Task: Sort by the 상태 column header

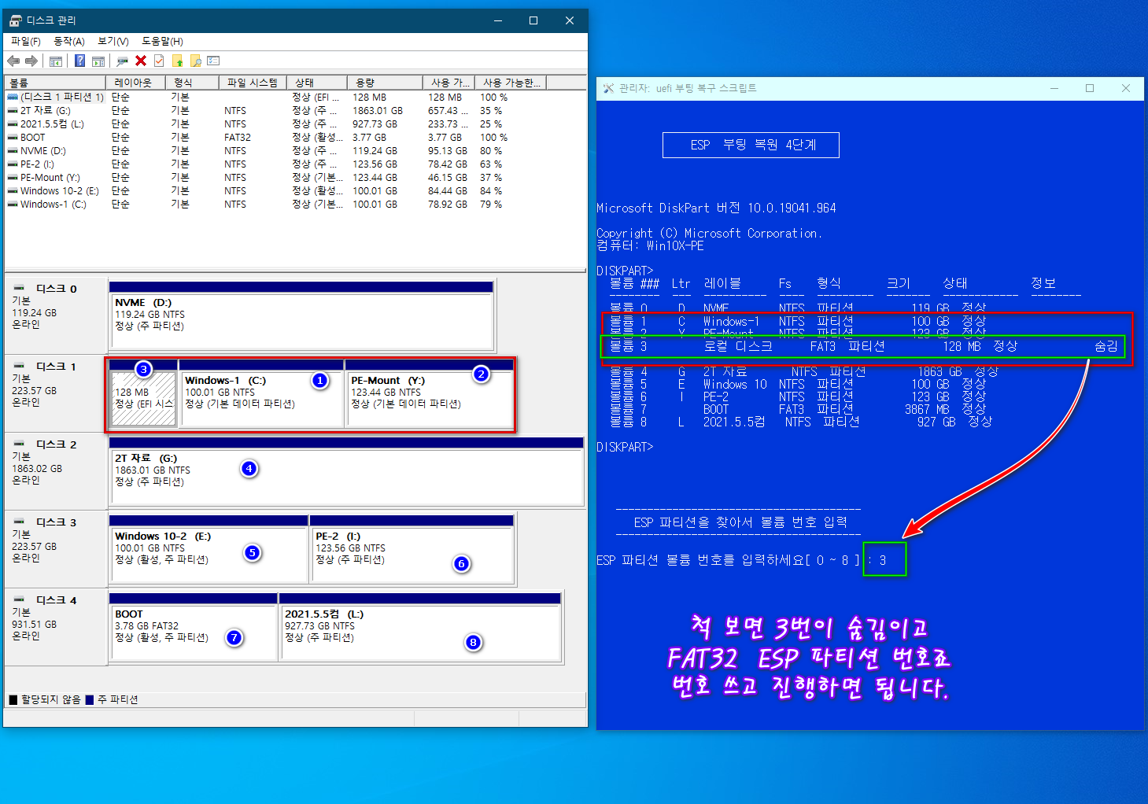Action: (x=316, y=83)
